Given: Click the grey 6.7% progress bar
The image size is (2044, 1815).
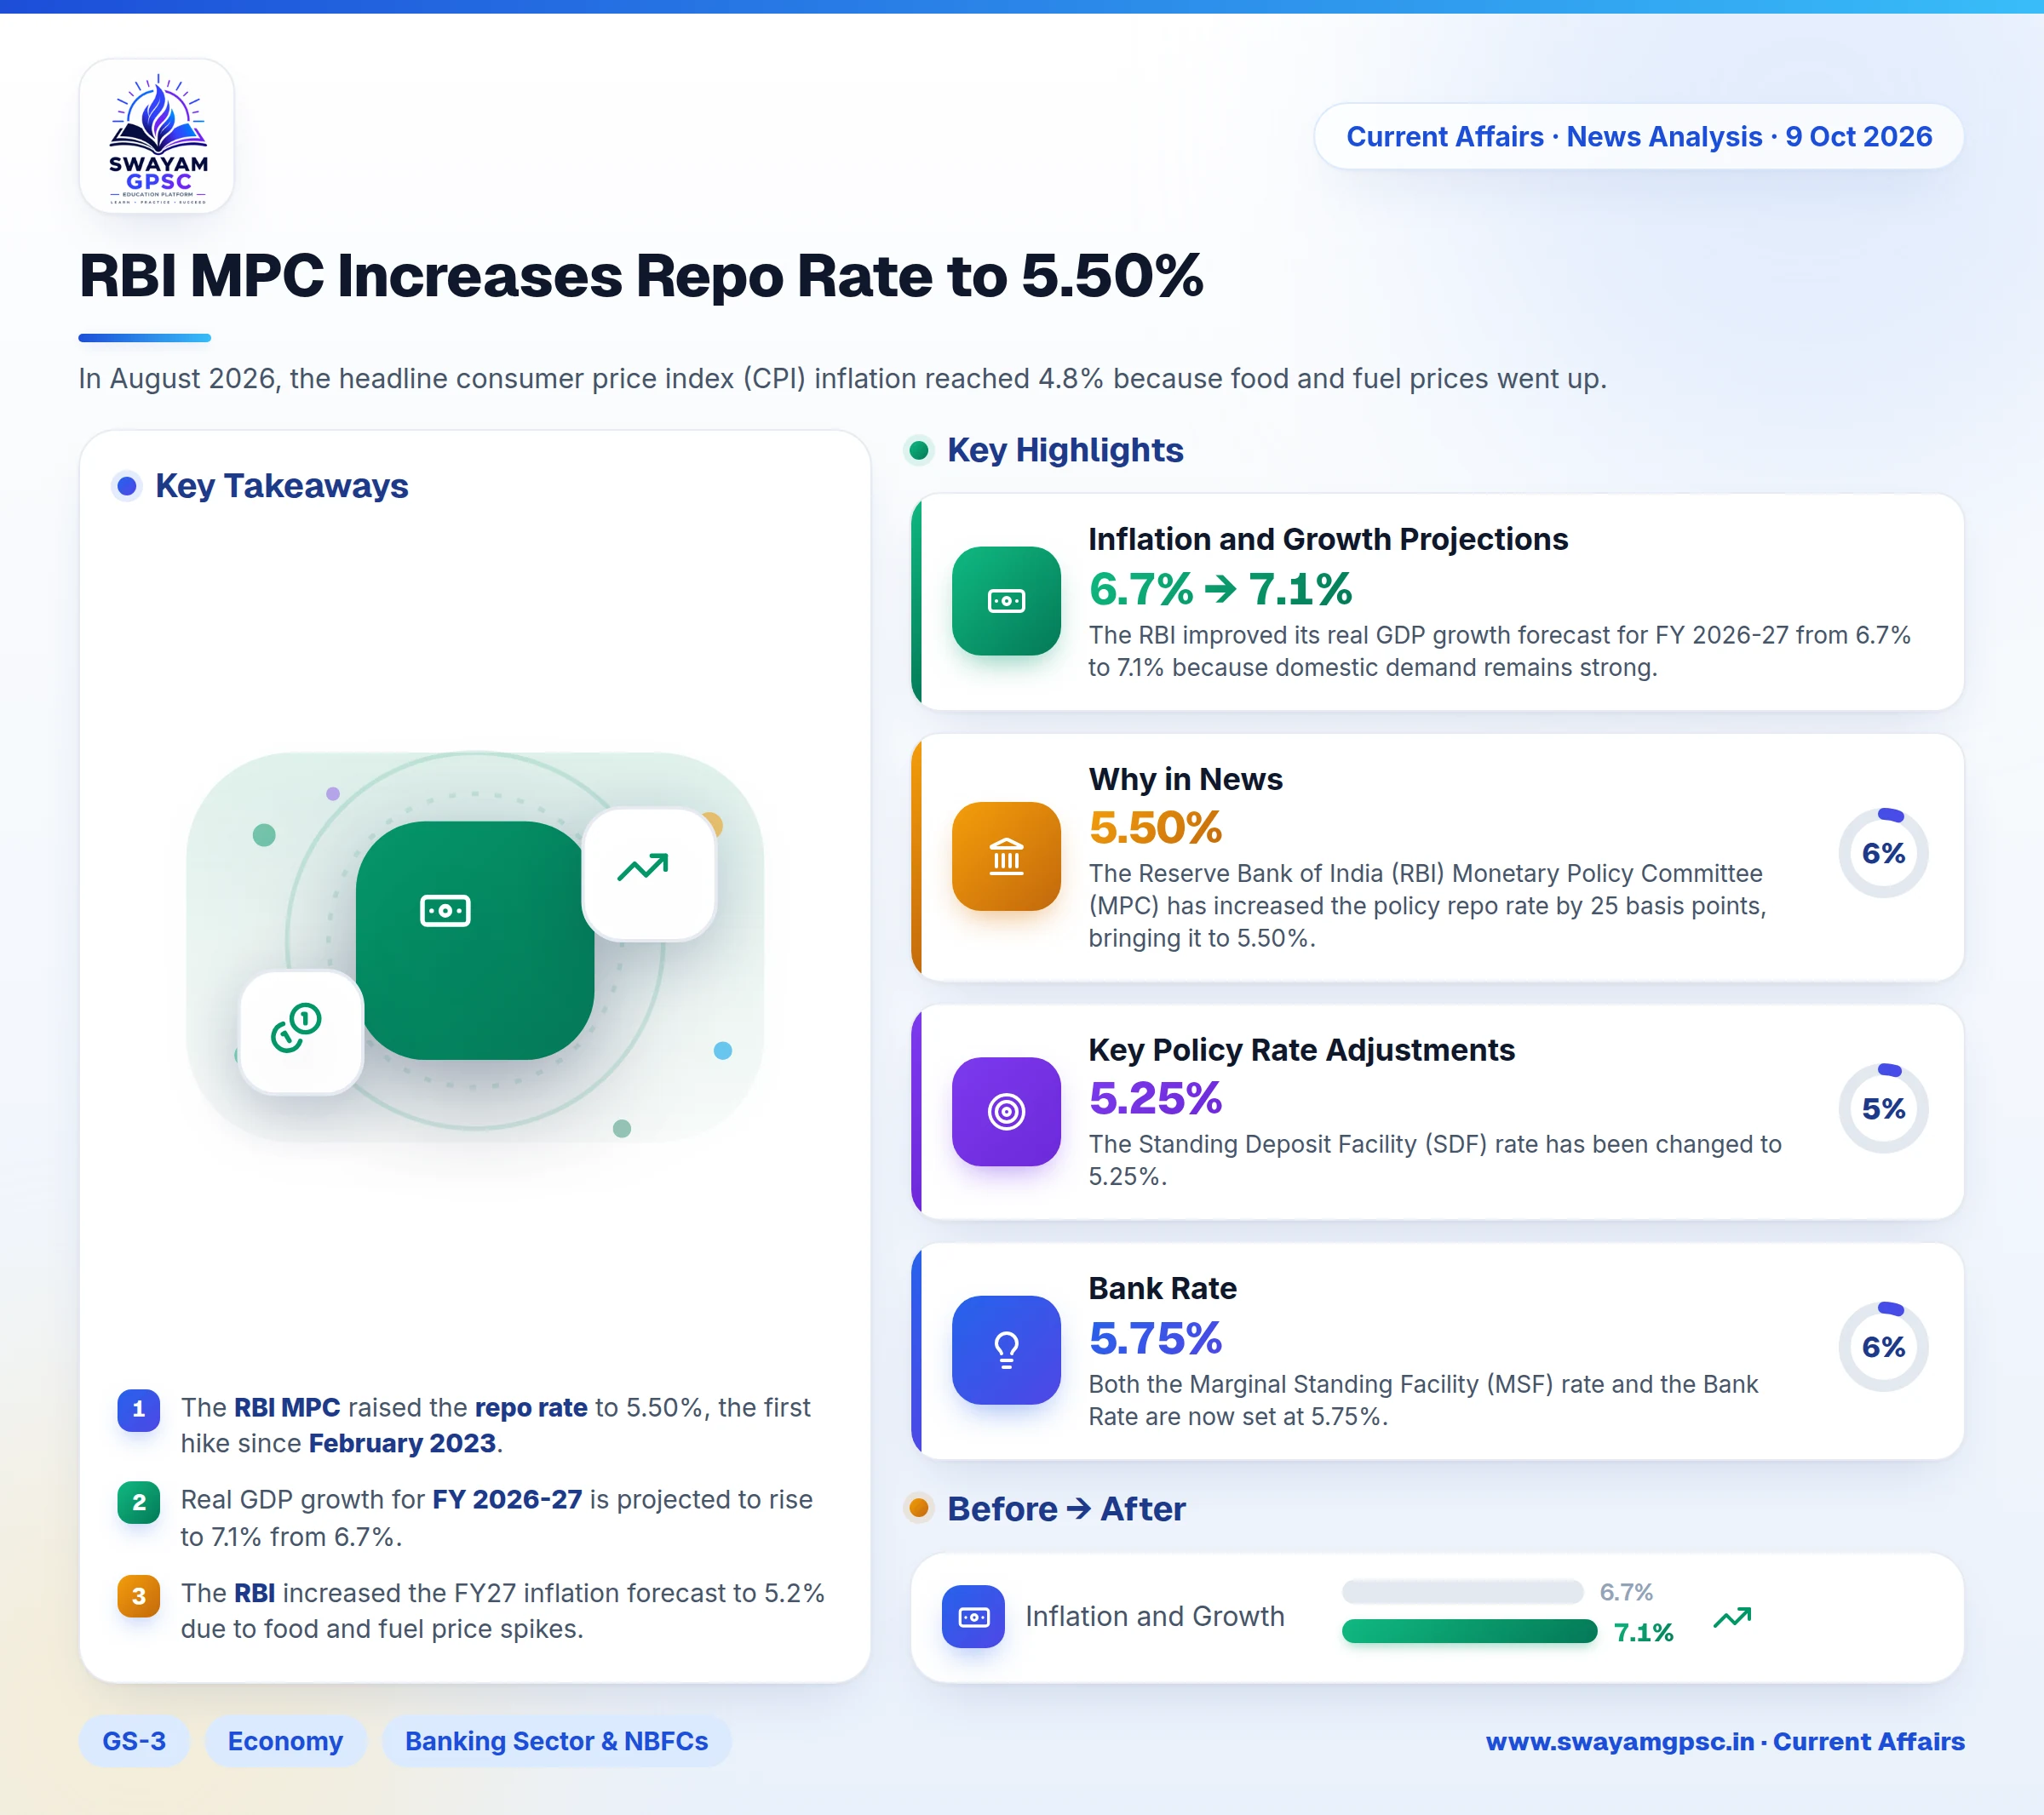Looking at the screenshot, I should (1462, 1591).
